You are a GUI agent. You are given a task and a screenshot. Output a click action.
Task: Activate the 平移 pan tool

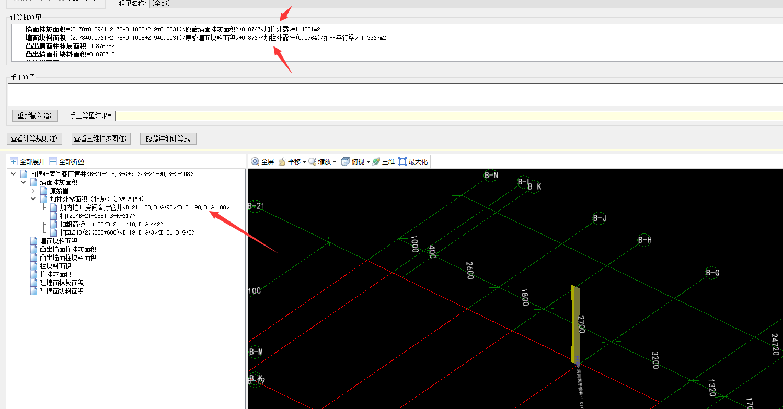click(x=290, y=162)
